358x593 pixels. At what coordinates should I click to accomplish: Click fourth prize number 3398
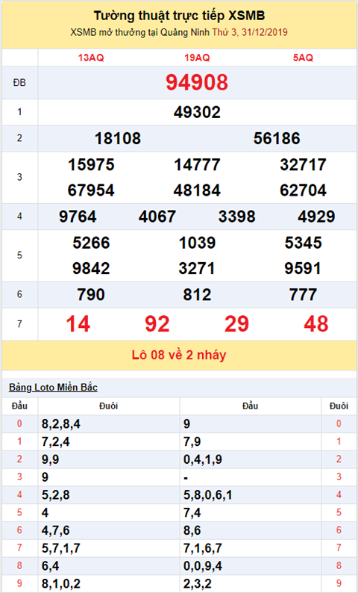(236, 217)
